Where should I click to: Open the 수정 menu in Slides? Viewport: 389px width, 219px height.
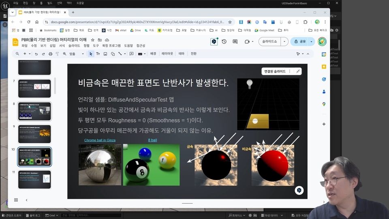click(x=34, y=46)
